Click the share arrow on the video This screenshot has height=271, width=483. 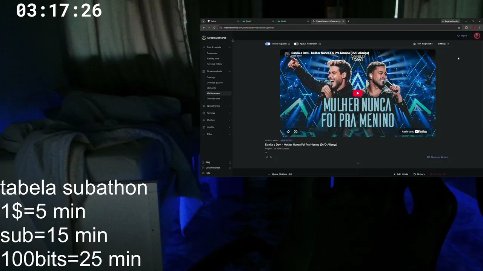point(288,131)
